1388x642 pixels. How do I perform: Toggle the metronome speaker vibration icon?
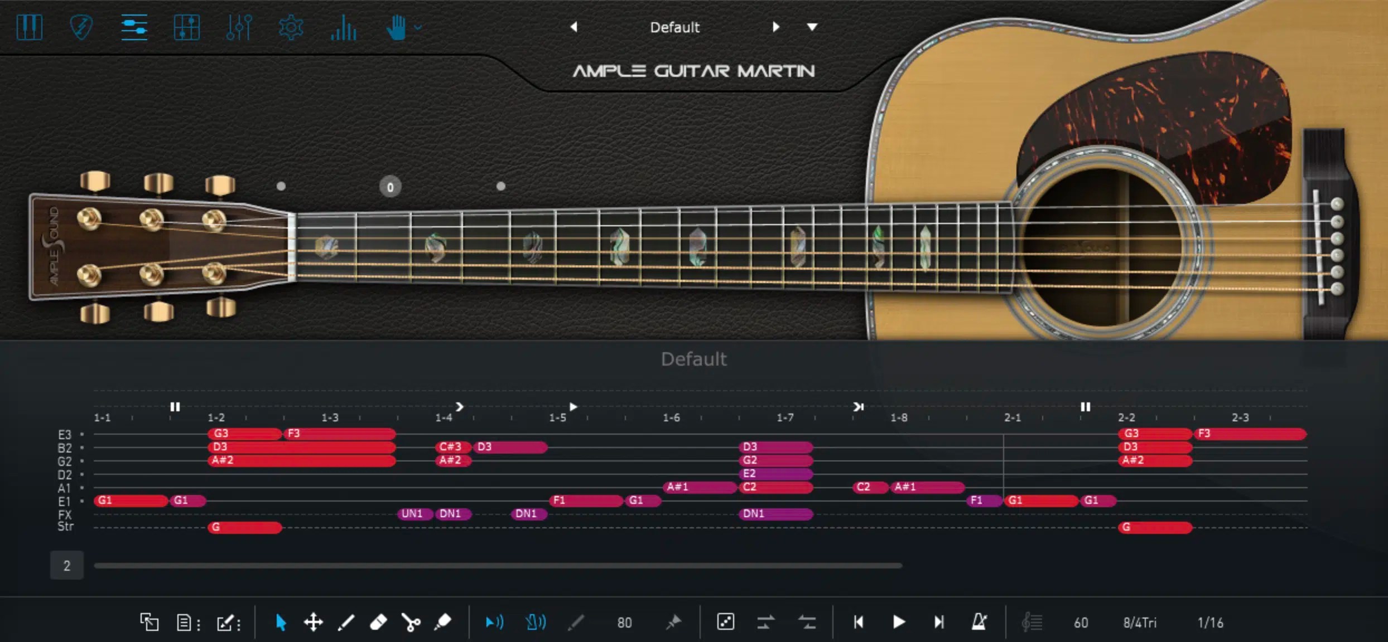(536, 622)
